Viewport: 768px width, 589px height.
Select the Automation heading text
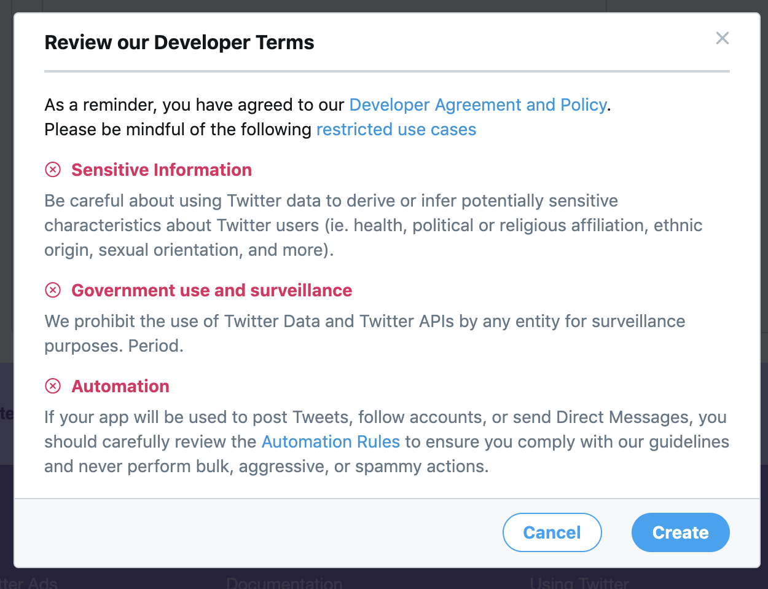pyautogui.click(x=120, y=386)
